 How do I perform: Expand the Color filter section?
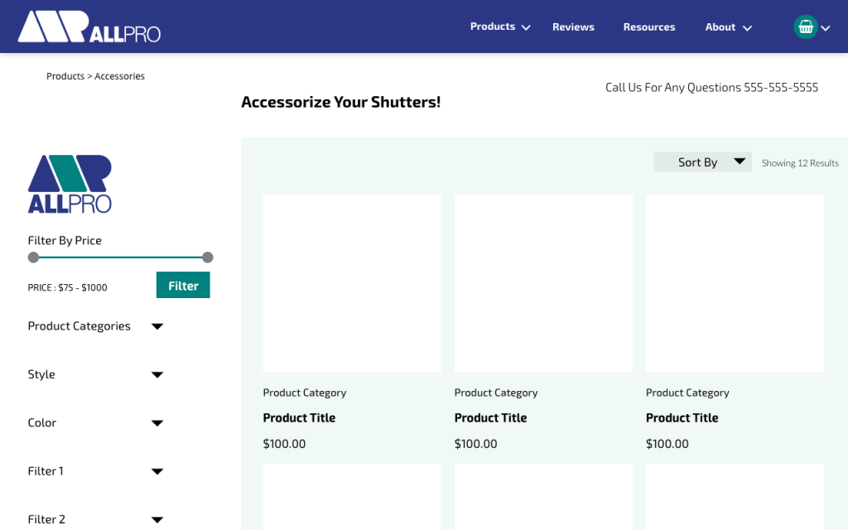point(157,423)
